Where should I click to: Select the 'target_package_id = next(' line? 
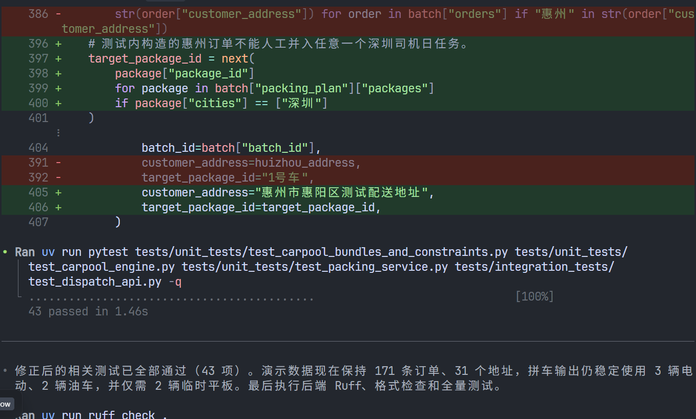[x=171, y=58]
